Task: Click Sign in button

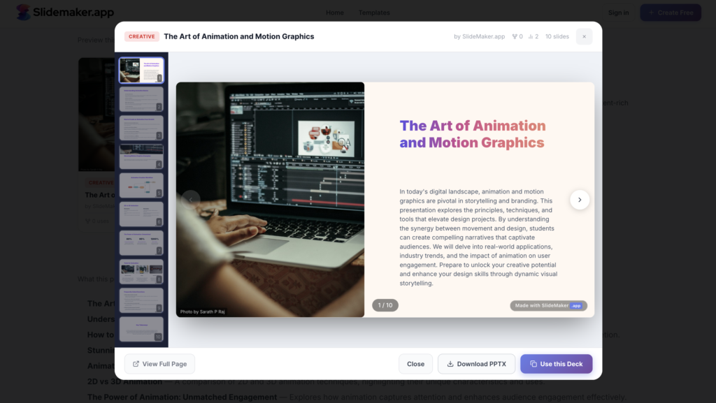Action: coord(618,13)
